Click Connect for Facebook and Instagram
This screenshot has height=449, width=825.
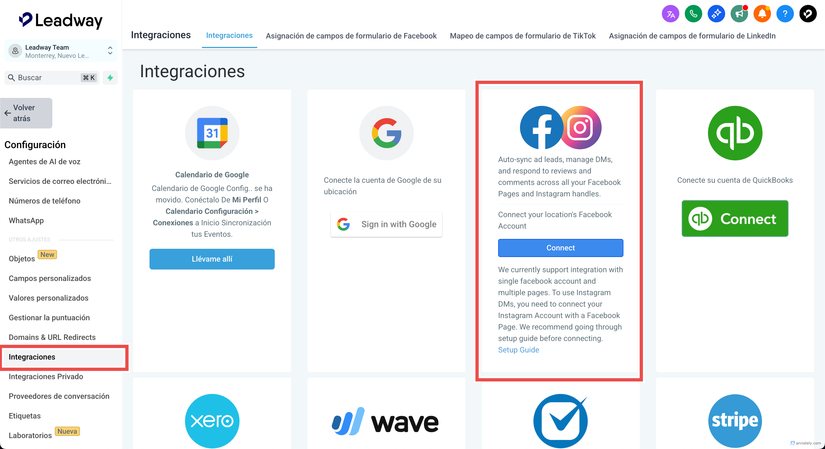point(560,248)
